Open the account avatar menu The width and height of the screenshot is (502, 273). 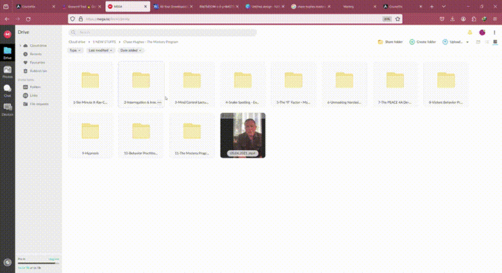[482, 32]
